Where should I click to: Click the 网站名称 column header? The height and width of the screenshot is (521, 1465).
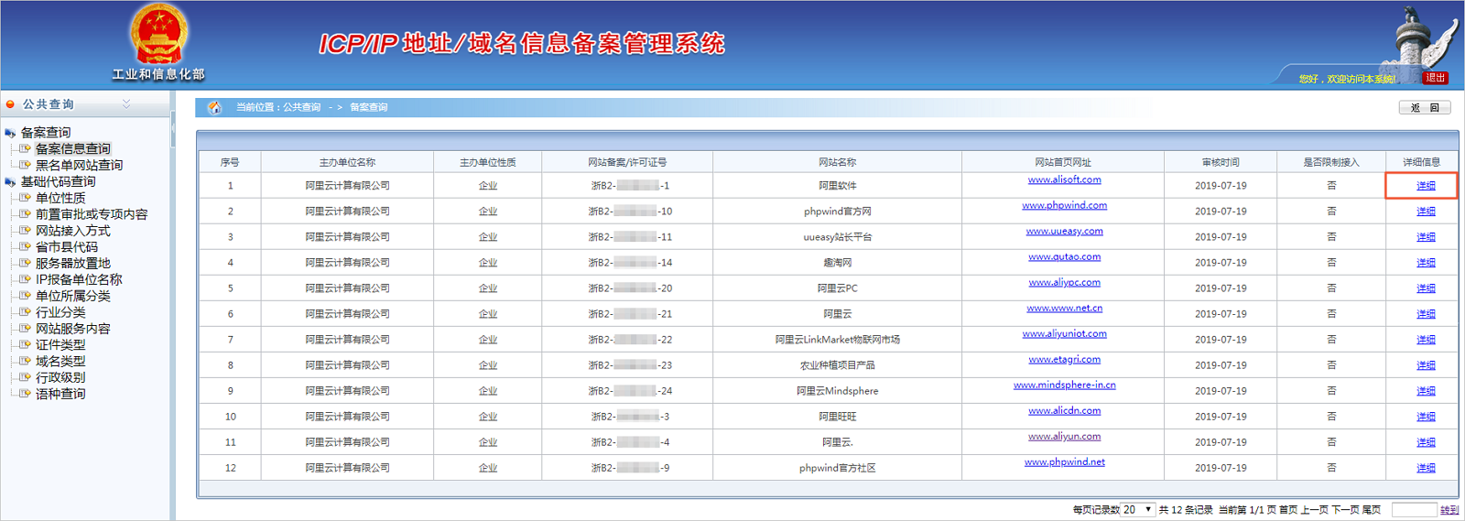[x=837, y=162]
